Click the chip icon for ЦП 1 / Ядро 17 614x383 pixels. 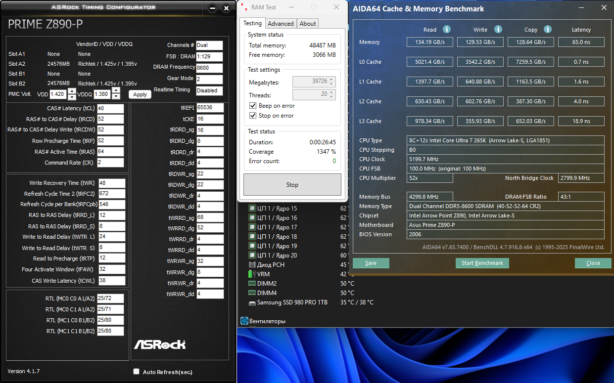tap(252, 227)
